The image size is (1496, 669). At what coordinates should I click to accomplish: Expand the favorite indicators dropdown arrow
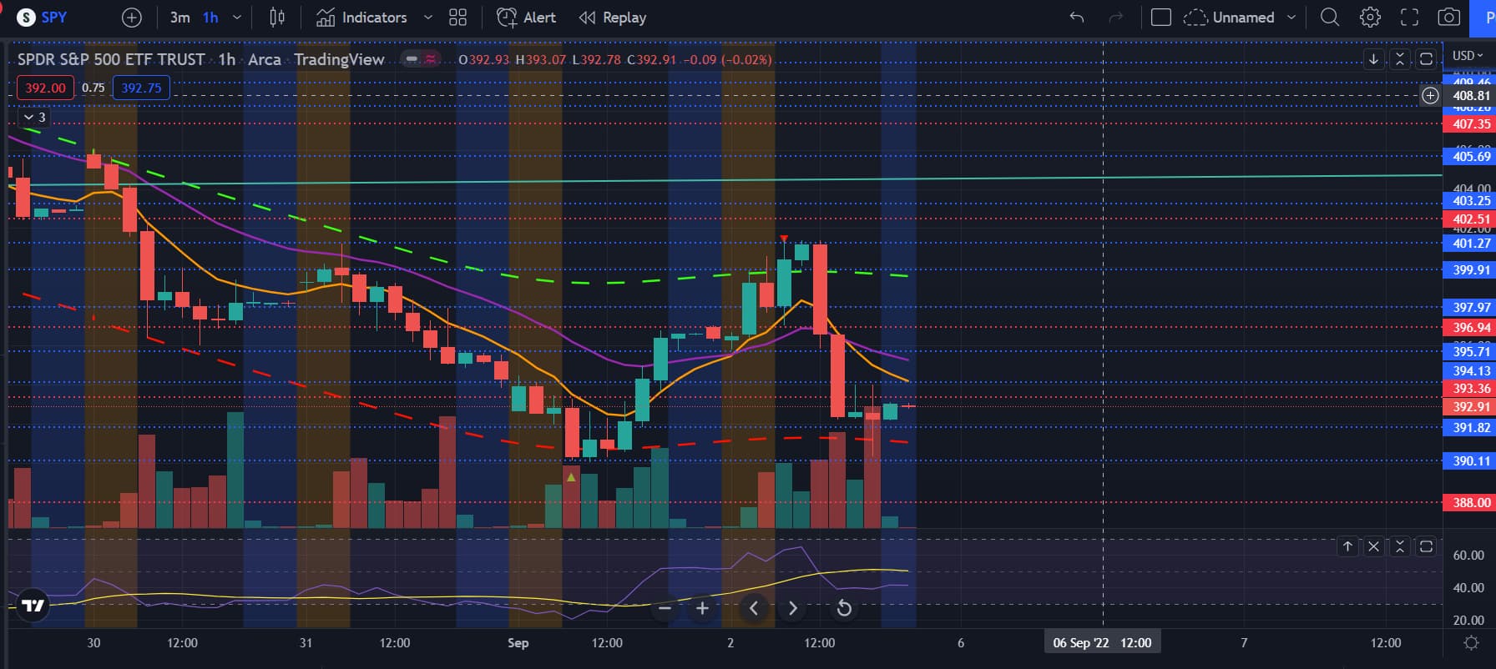[x=428, y=17]
